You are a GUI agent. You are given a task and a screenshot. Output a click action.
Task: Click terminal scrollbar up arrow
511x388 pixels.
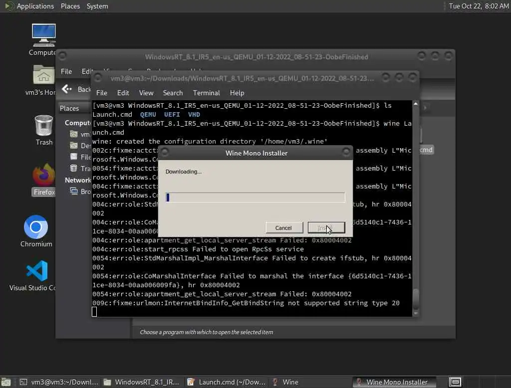(x=416, y=104)
